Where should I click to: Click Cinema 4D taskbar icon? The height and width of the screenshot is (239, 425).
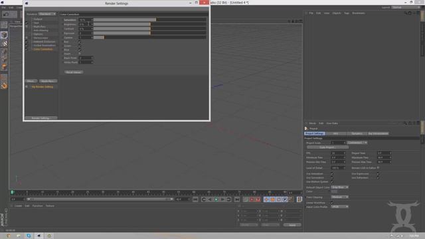click(x=39, y=236)
